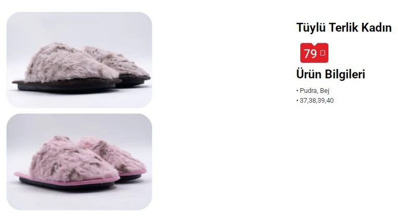Click the currency symbol in the price badge
The height and width of the screenshot is (221, 398).
tap(323, 53)
